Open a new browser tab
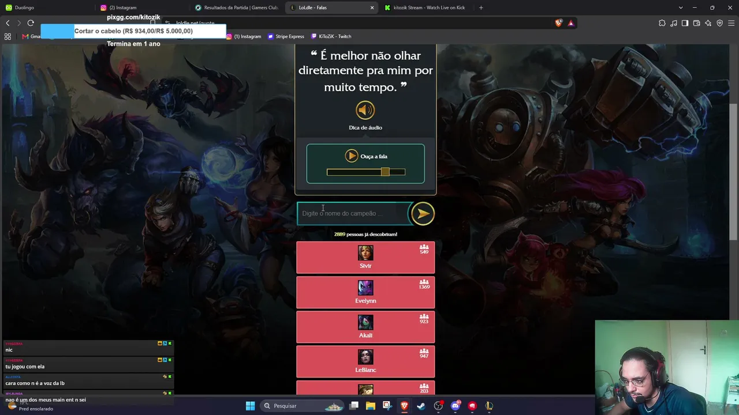The height and width of the screenshot is (415, 739). (481, 7)
